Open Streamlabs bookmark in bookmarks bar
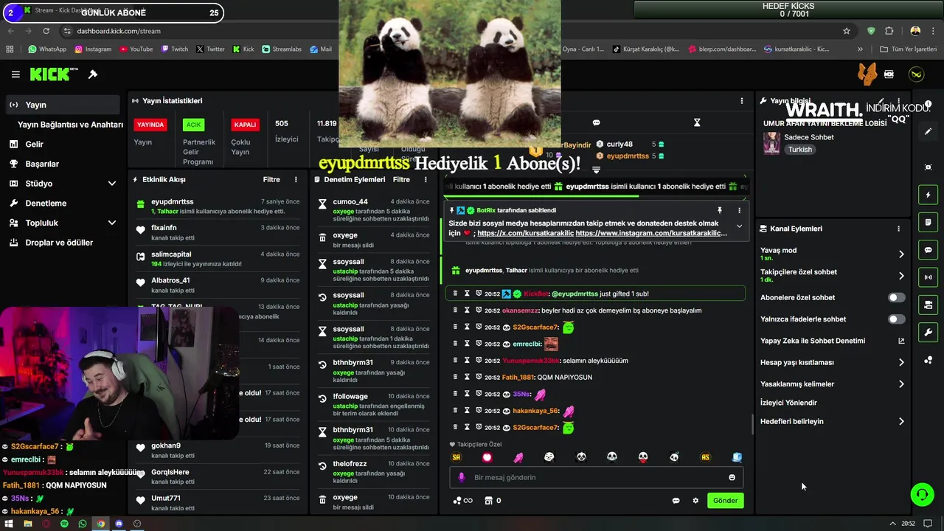944x531 pixels. tap(282, 49)
